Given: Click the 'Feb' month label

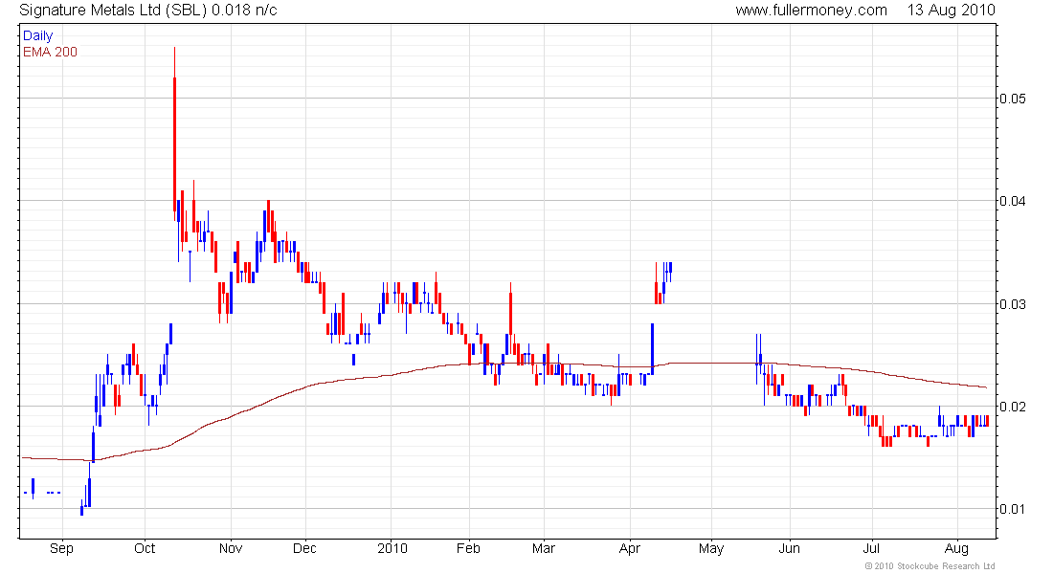Looking at the screenshot, I should pyautogui.click(x=468, y=548).
